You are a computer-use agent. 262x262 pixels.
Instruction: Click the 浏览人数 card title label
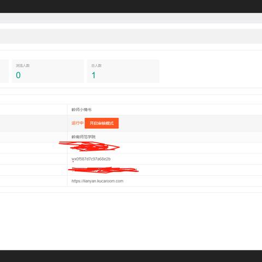click(22, 65)
